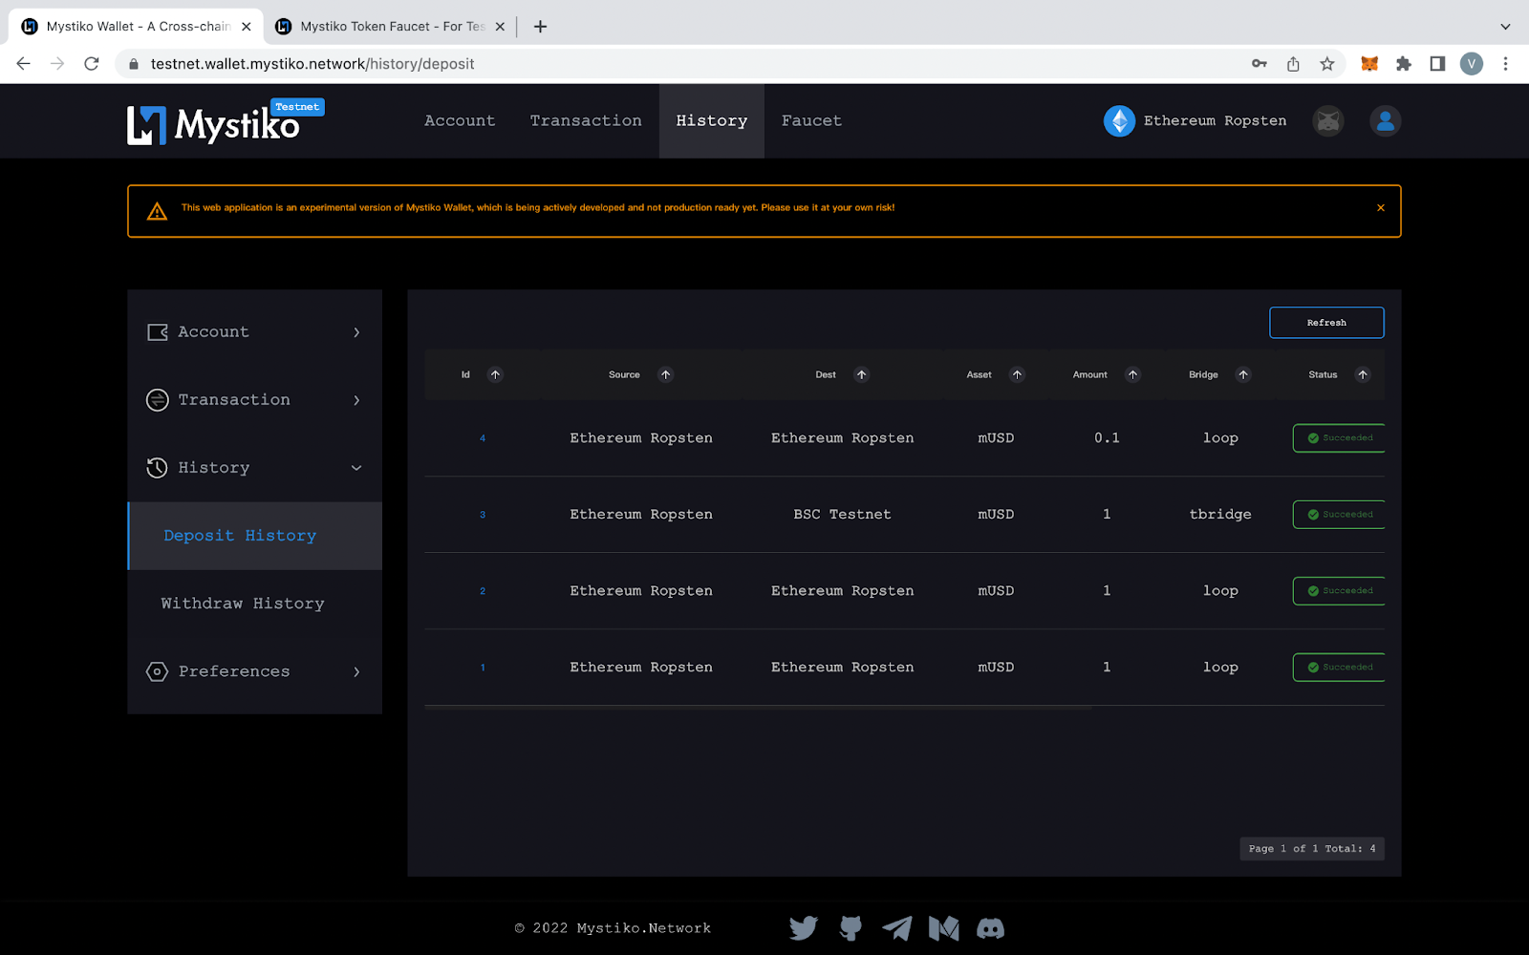Click the Succeeded status of deposit 4
1529x955 pixels.
1339,438
